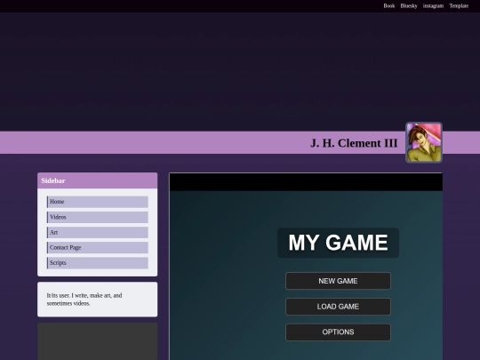Click the LOAD GAME button
Screen dimensions: 480x360
coord(338,307)
